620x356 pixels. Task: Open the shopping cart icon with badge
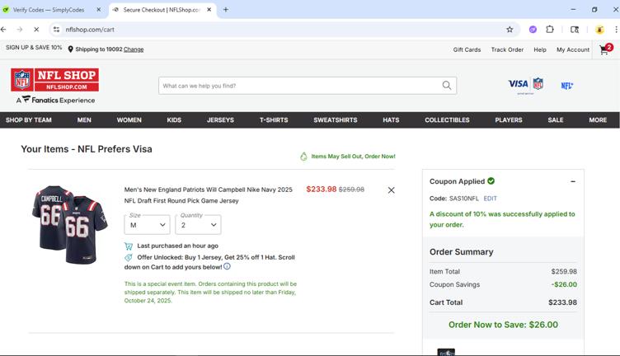coord(606,49)
